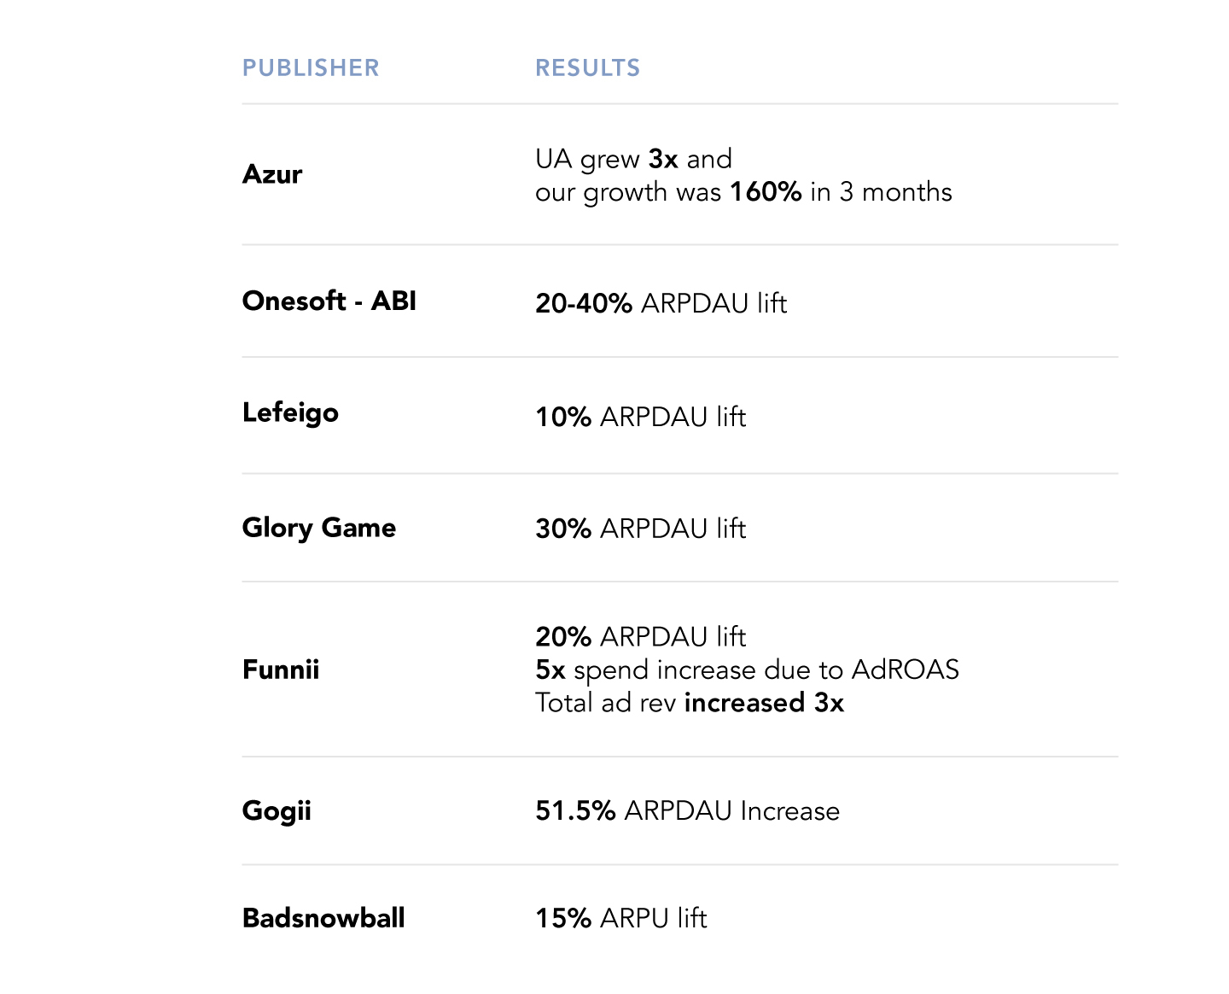The height and width of the screenshot is (994, 1229).
Task: Click the RESULTS column header
Action: 587,68
